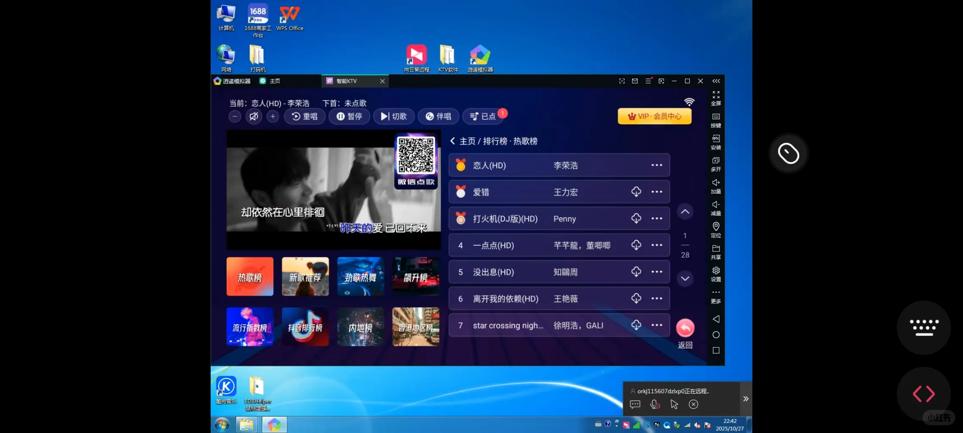Expand the remote panel arrow chevron

(x=745, y=399)
